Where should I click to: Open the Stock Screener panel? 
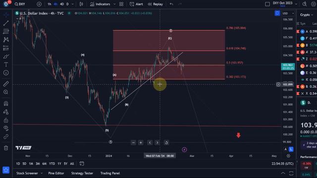point(27,173)
